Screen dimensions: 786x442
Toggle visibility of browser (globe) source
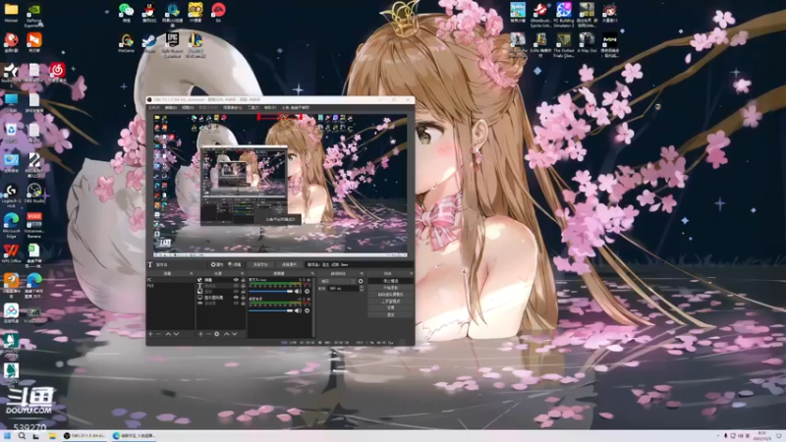tap(236, 280)
